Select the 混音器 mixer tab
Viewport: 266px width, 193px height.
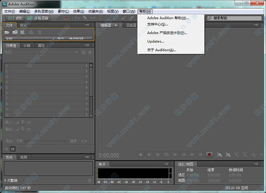(131, 25)
